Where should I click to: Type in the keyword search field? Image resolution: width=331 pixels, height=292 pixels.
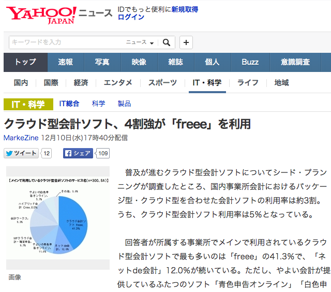pyautogui.click(x=67, y=42)
